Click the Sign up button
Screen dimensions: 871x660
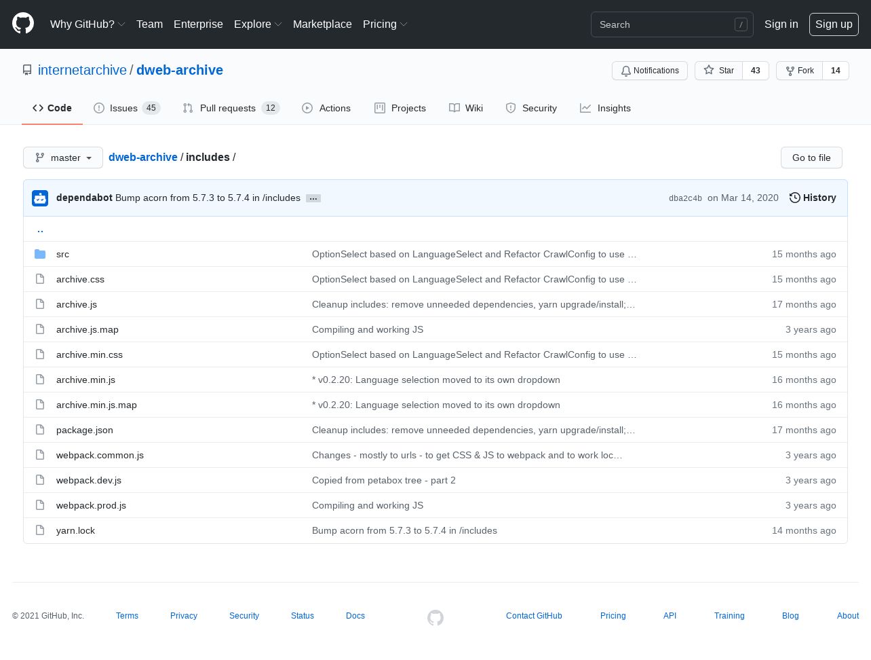click(834, 24)
